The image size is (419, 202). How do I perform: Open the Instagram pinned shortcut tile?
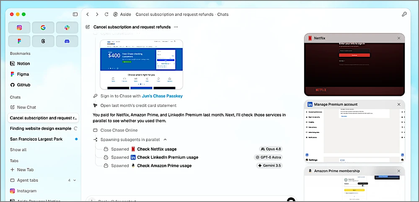(x=19, y=28)
